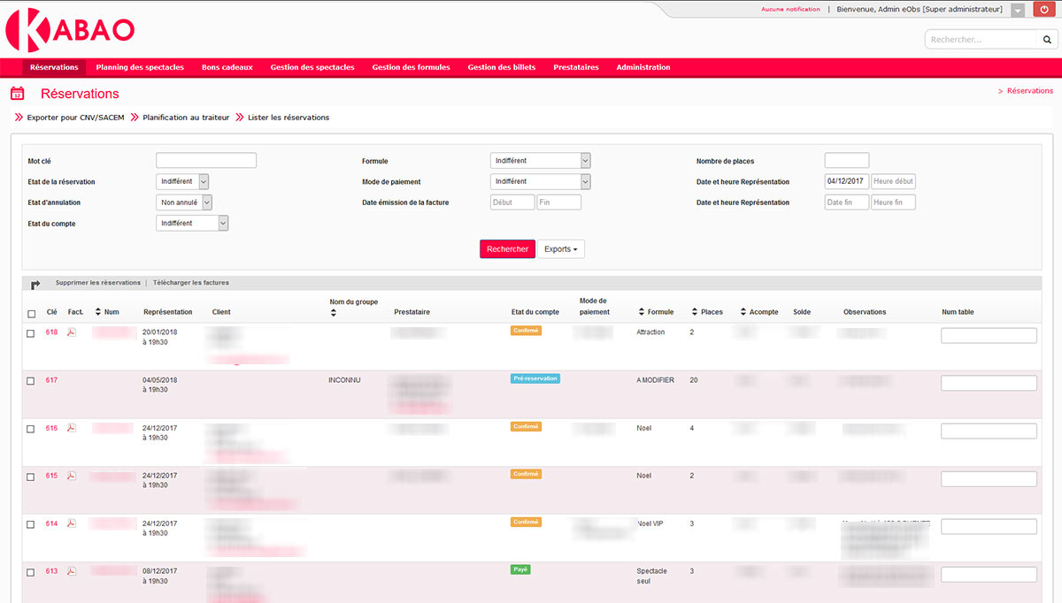Screen dimensions: 1062x603
Task: Open the Exports dropdown button
Action: (560, 249)
